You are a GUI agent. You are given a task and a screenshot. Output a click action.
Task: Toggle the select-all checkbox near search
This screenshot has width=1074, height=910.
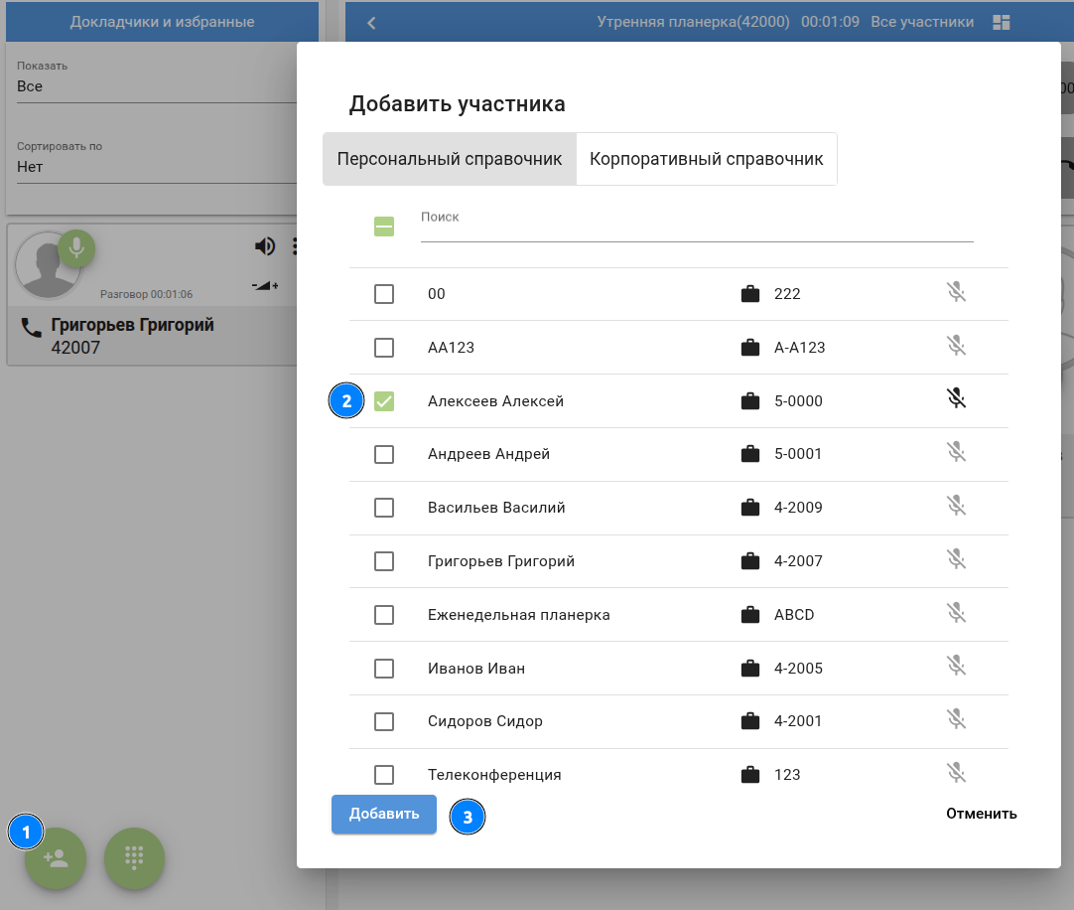click(x=384, y=227)
